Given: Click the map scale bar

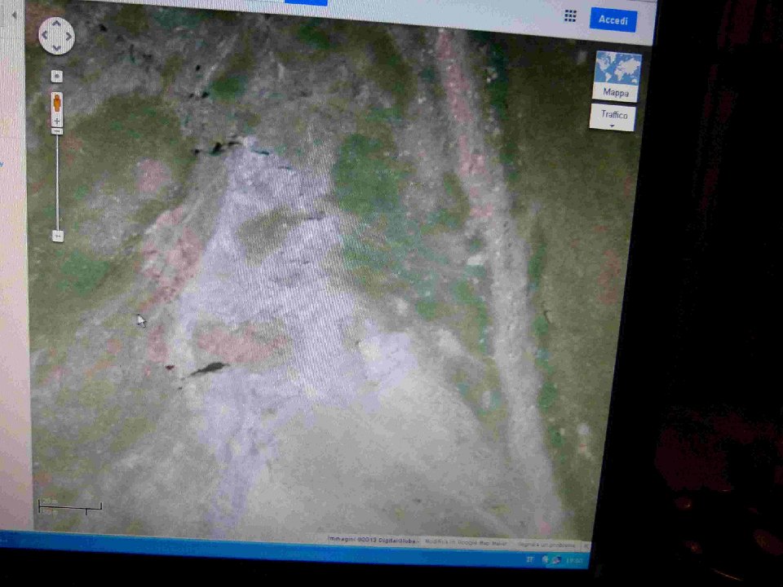Looking at the screenshot, I should tap(70, 506).
